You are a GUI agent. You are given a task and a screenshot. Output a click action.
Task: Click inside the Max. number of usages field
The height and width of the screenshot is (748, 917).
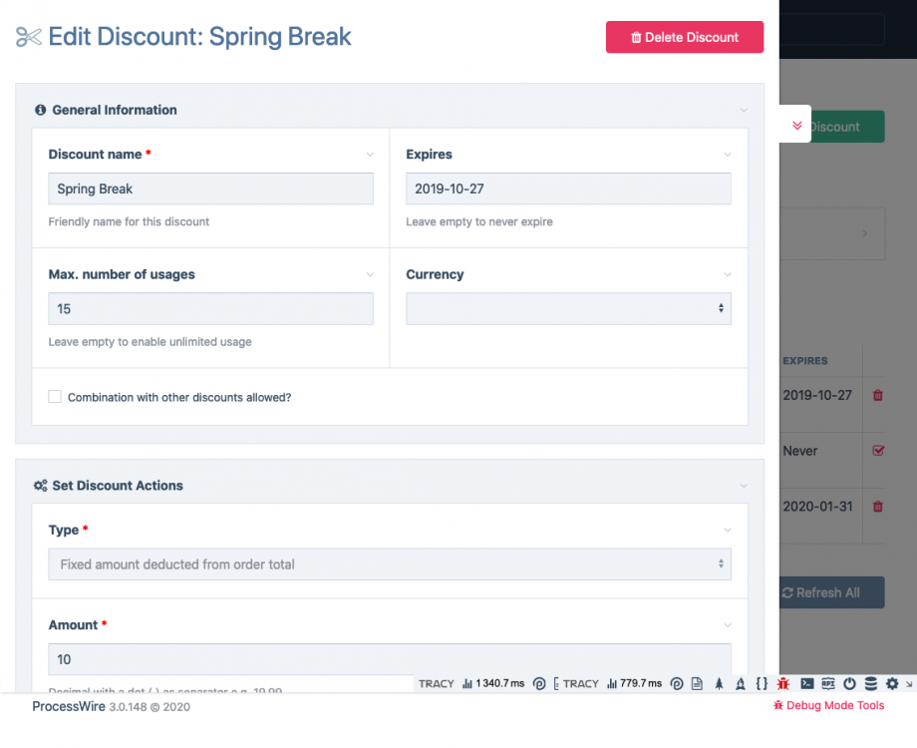click(210, 309)
